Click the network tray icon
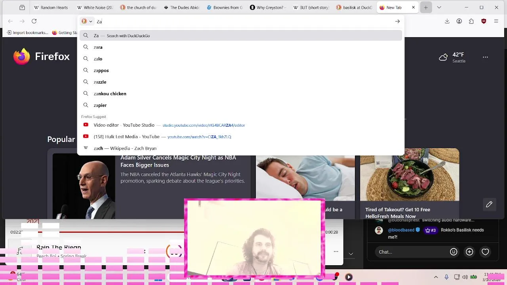The width and height of the screenshot is (507, 285). coord(457,277)
